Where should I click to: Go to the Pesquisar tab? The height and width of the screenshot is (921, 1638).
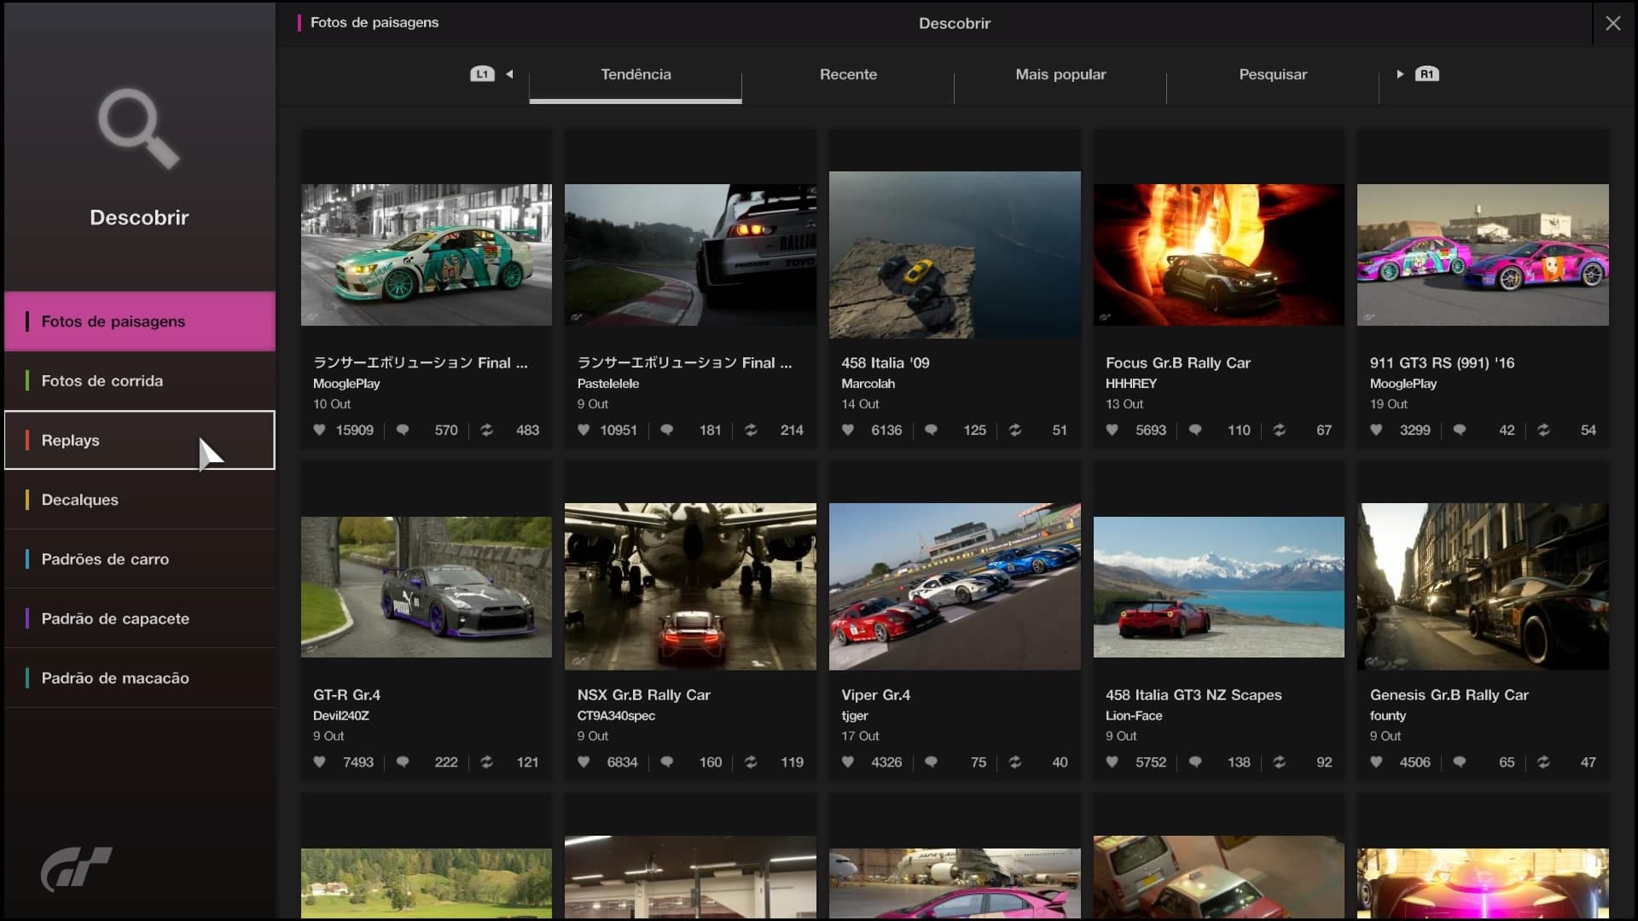1273,74
